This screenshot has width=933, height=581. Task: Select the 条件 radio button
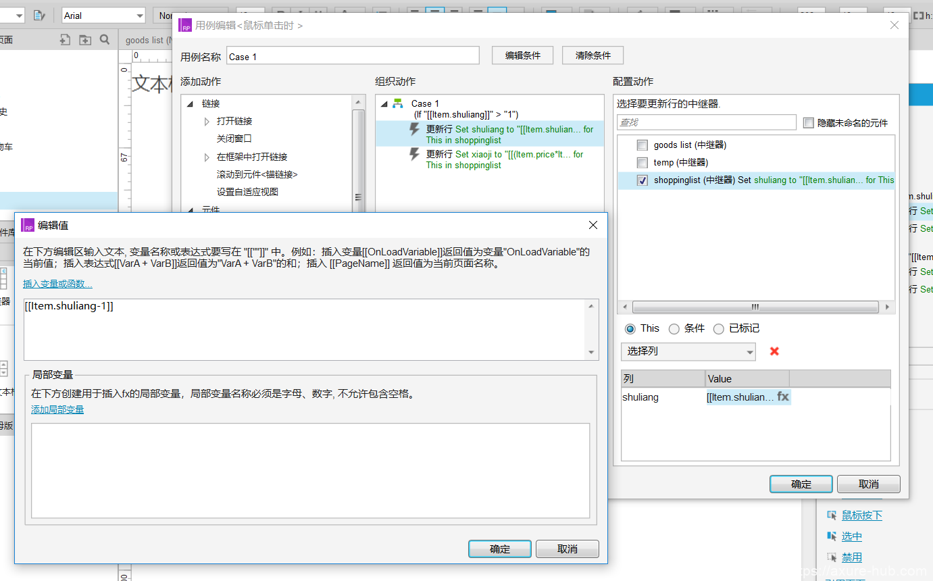(x=674, y=329)
